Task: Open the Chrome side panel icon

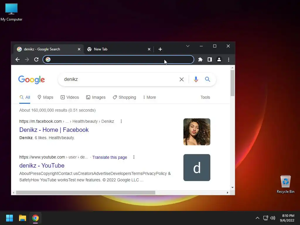Action: [x=210, y=59]
